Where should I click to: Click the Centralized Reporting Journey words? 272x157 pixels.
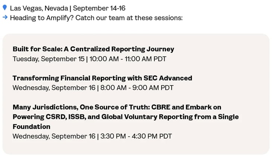pyautogui.click(x=122, y=49)
